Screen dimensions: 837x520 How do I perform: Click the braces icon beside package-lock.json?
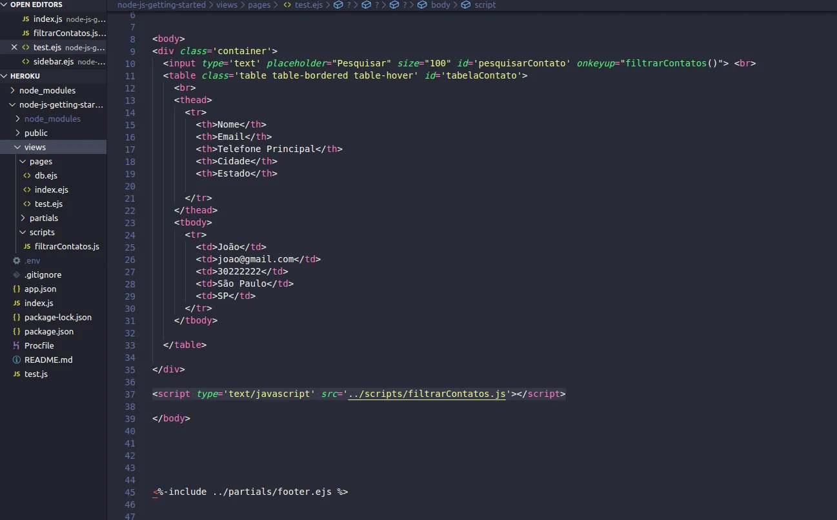coord(17,318)
